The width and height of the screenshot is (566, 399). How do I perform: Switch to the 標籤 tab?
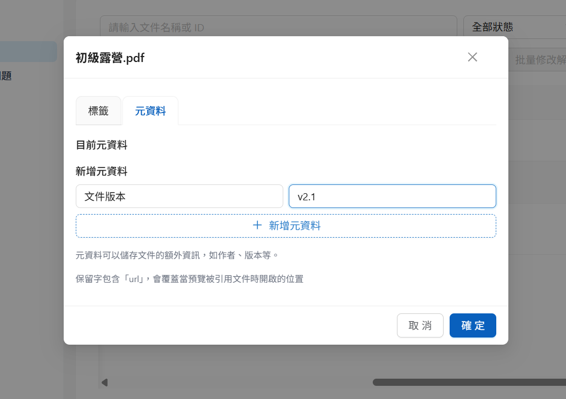tap(98, 111)
